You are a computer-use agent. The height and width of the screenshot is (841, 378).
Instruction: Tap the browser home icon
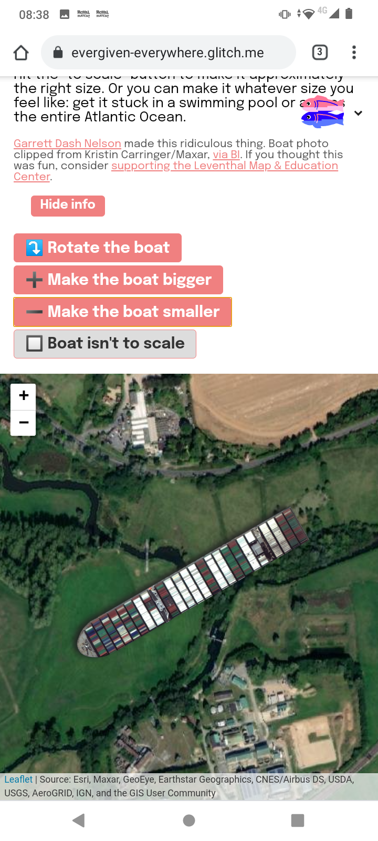pos(21,53)
